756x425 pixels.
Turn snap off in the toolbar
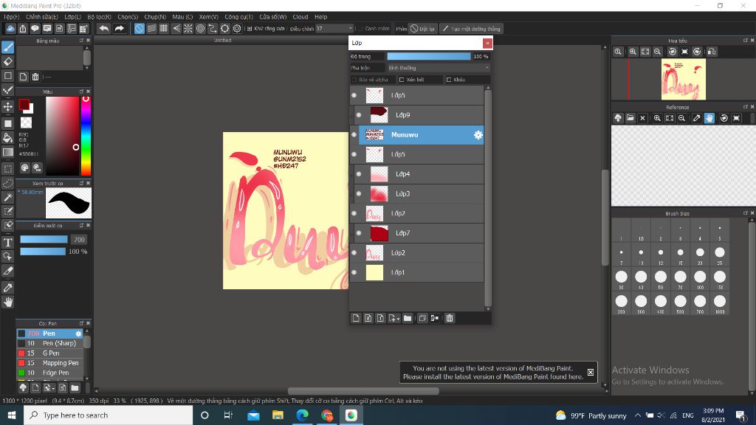tap(139, 29)
